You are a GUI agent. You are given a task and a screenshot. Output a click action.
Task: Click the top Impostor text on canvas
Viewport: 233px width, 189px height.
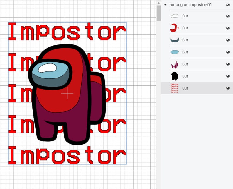(x=67, y=31)
